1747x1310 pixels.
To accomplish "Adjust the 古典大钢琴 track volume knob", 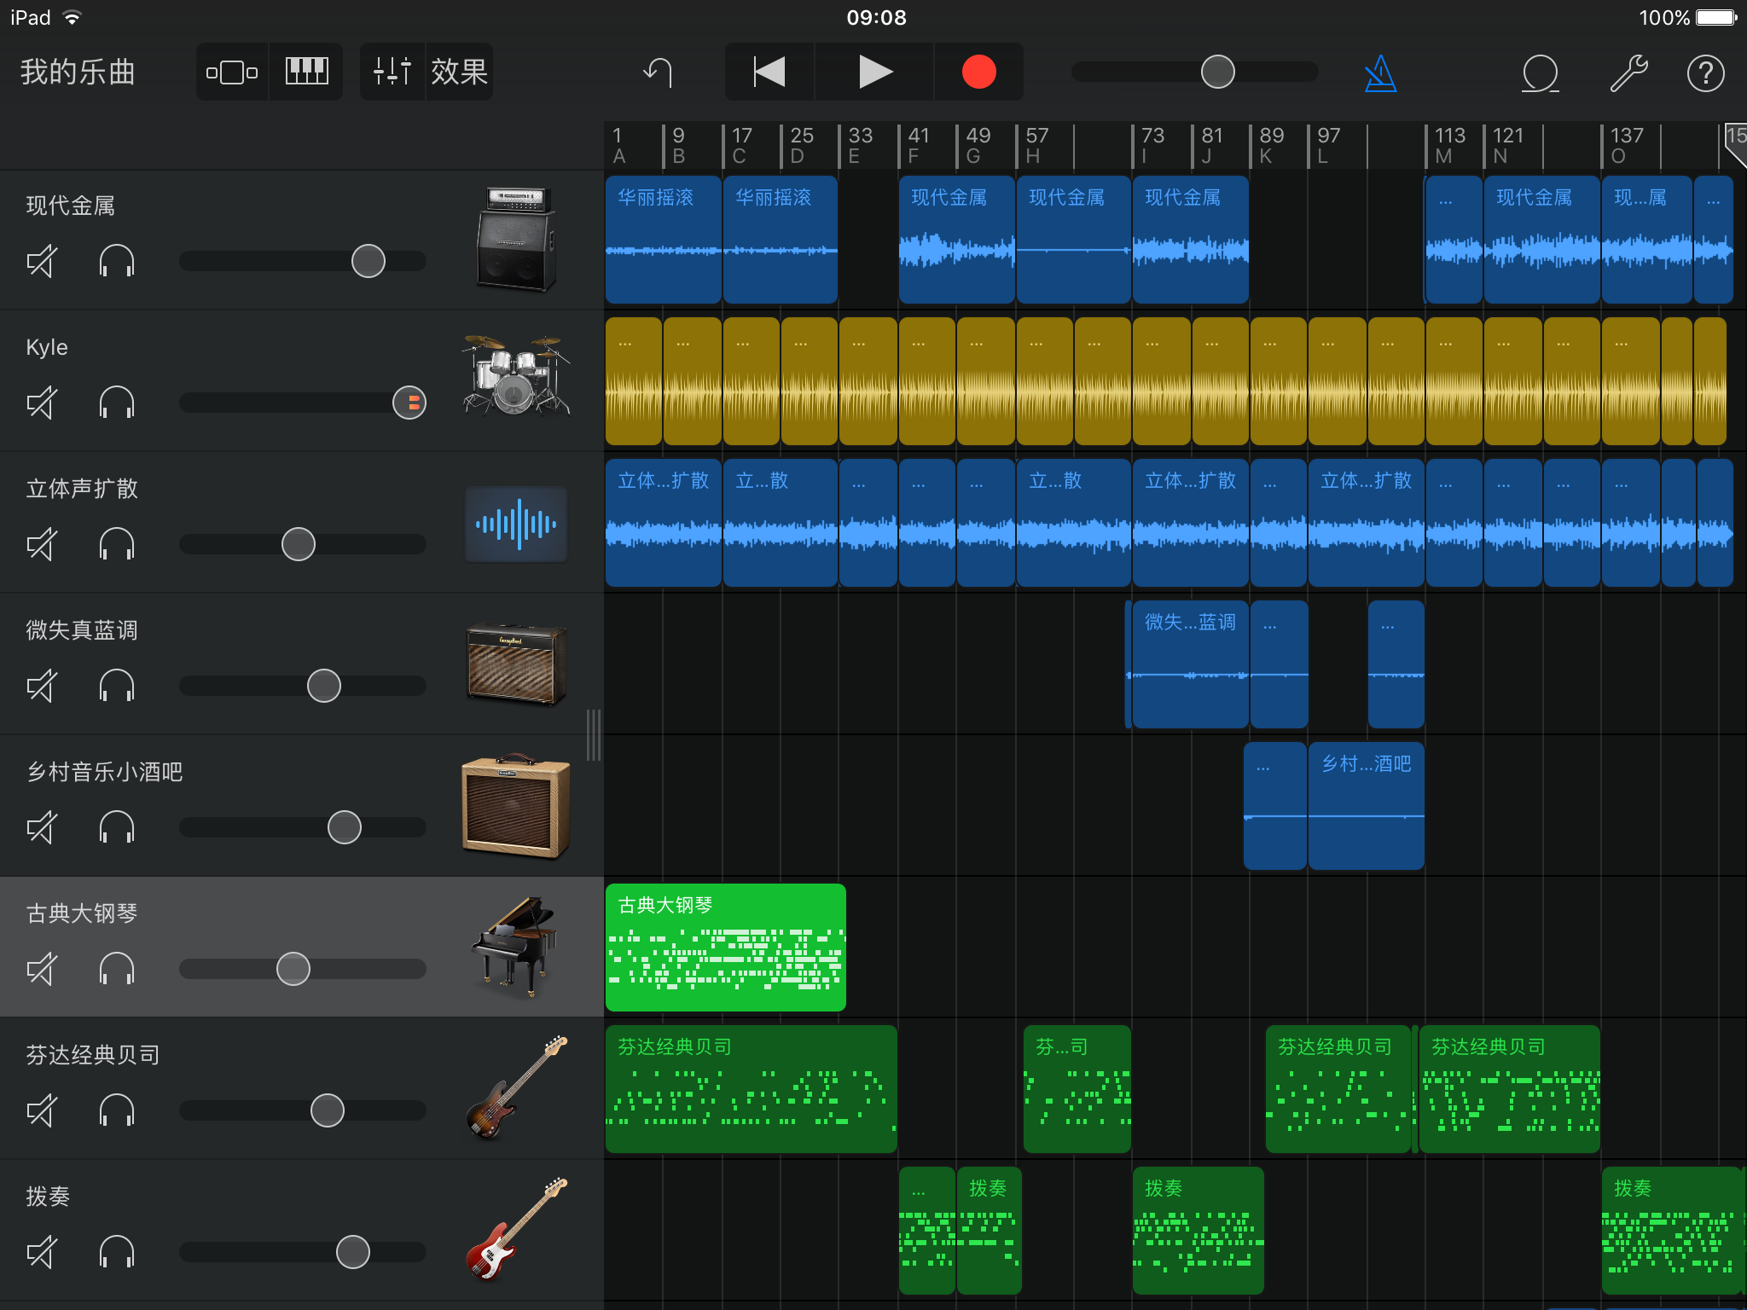I will 293,969.
